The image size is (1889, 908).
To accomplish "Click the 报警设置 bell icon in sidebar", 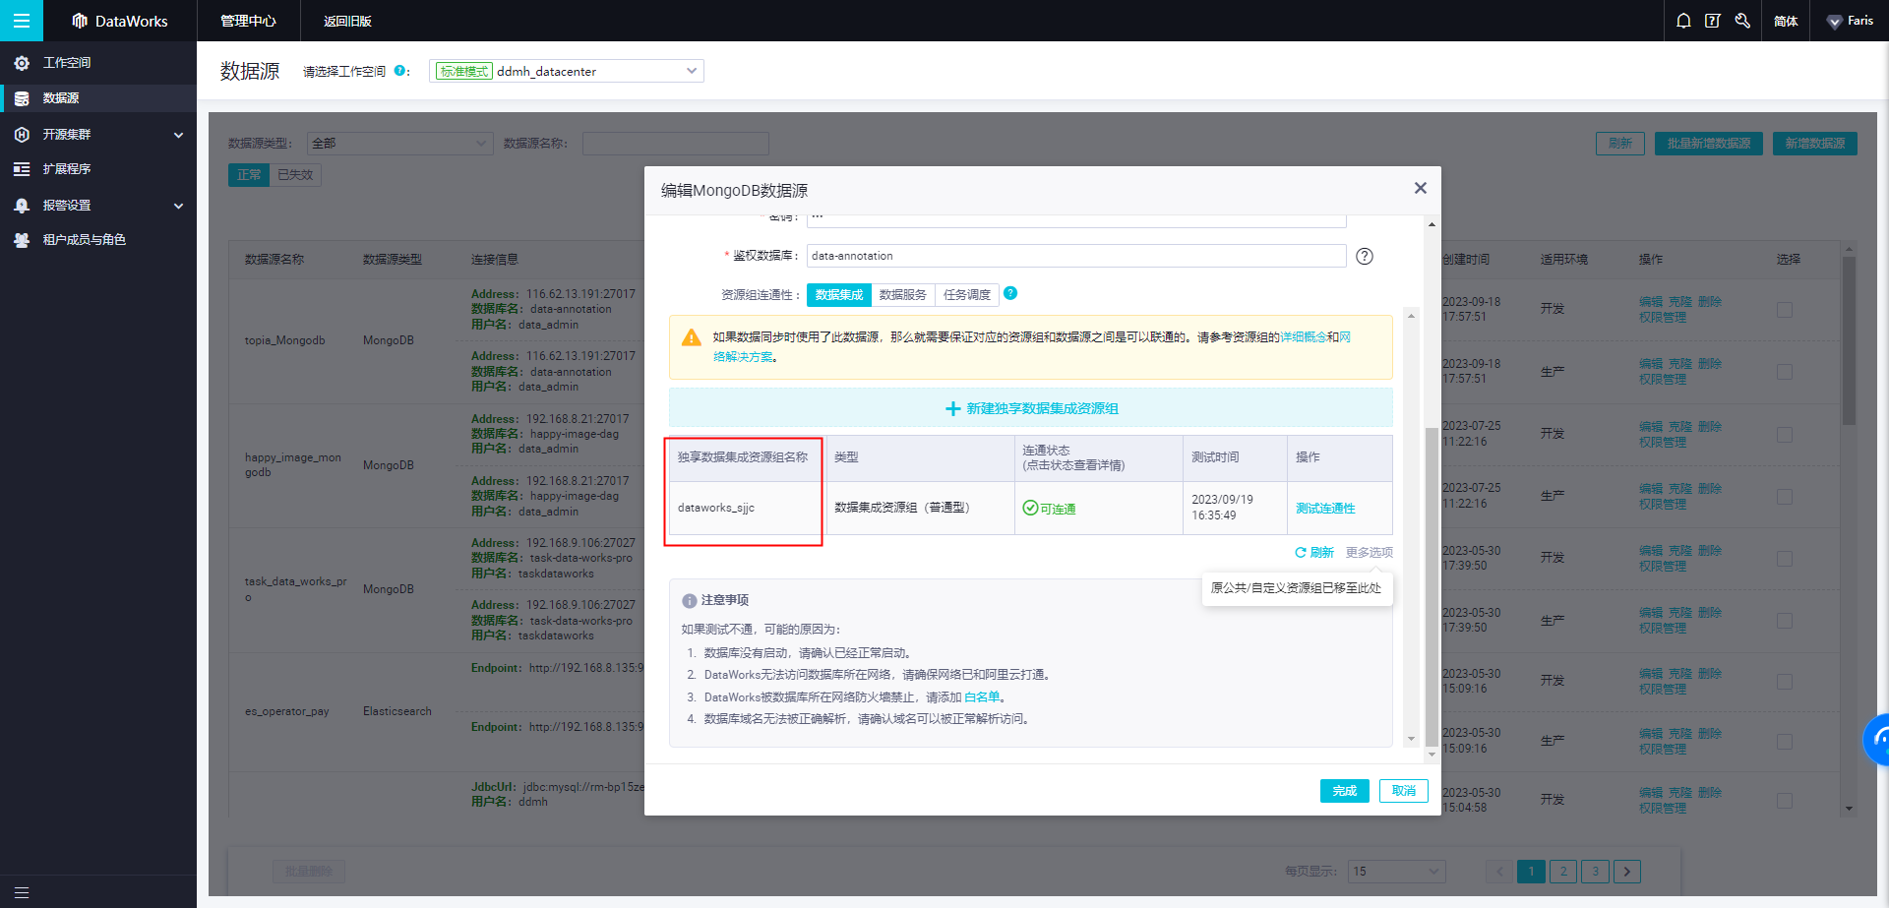I will 22,206.
